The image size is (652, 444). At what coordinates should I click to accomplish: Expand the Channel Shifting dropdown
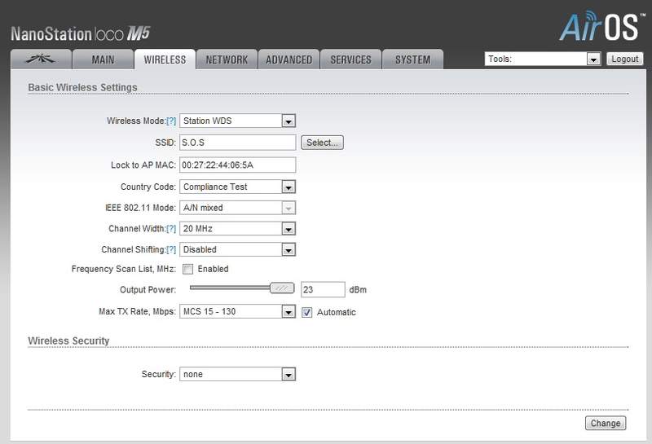click(237, 249)
